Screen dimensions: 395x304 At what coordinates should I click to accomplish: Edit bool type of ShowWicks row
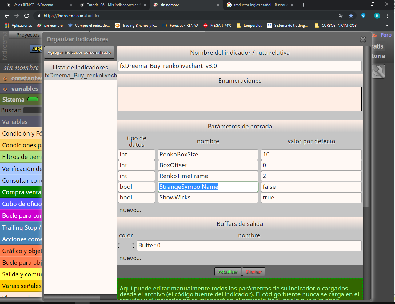click(x=137, y=198)
